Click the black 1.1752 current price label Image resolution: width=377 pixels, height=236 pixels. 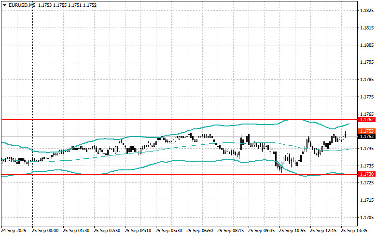pyautogui.click(x=367, y=137)
